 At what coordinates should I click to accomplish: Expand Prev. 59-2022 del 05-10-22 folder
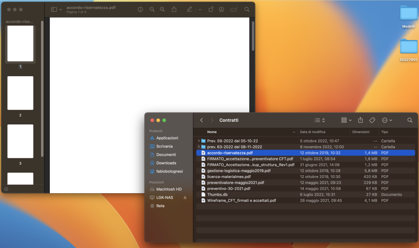(199, 141)
